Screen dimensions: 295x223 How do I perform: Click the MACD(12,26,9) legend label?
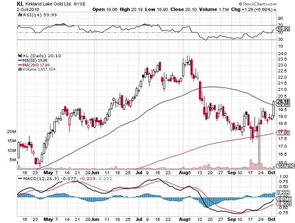tap(41, 178)
